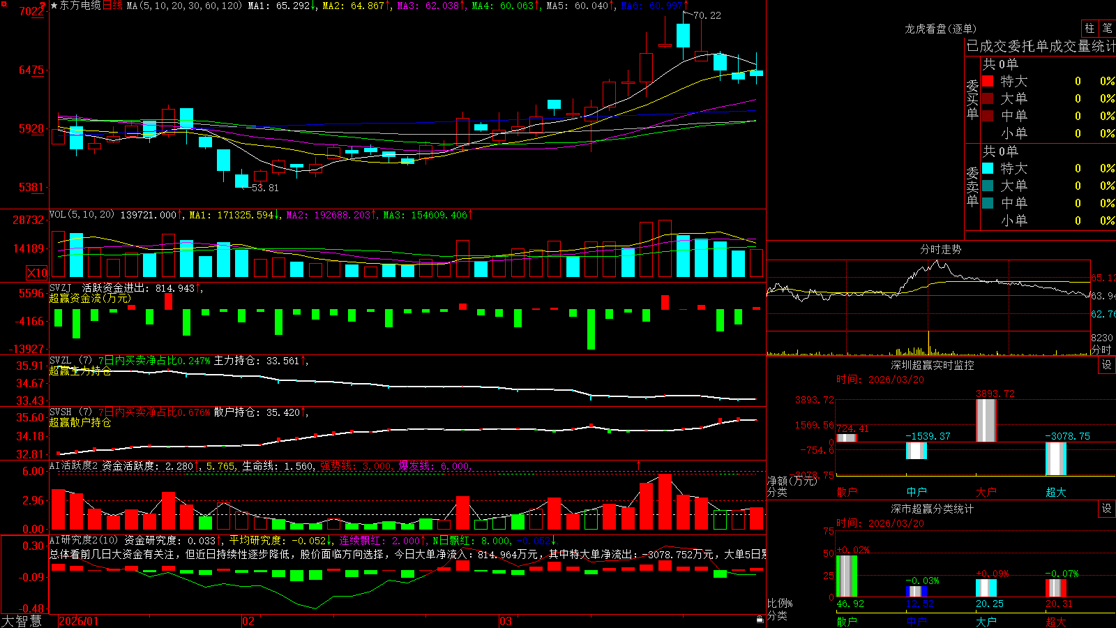The width and height of the screenshot is (1116, 628).
Task: Click the teal 中单 sell-order color swatch
Action: 988,203
